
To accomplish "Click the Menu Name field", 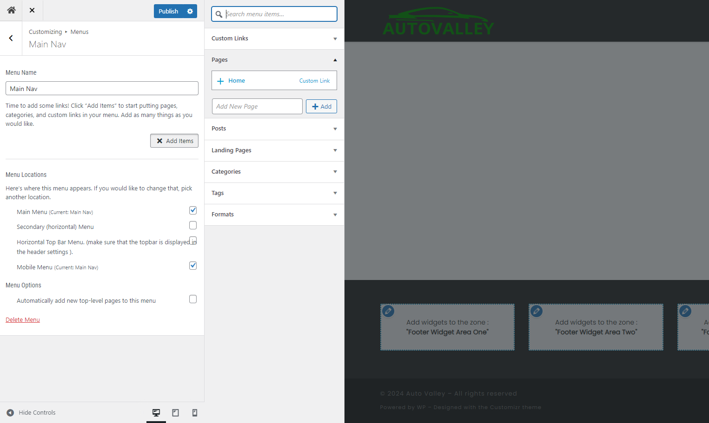I will point(102,88).
